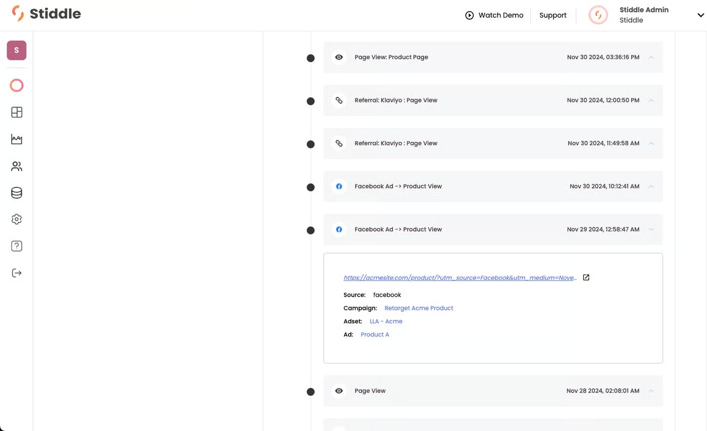
Task: Click the timeline dot for Page View: Product Page
Action: (x=311, y=59)
